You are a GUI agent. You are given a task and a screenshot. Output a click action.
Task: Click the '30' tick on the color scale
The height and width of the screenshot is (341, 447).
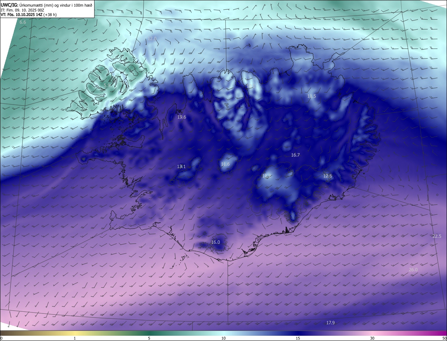[372, 338]
